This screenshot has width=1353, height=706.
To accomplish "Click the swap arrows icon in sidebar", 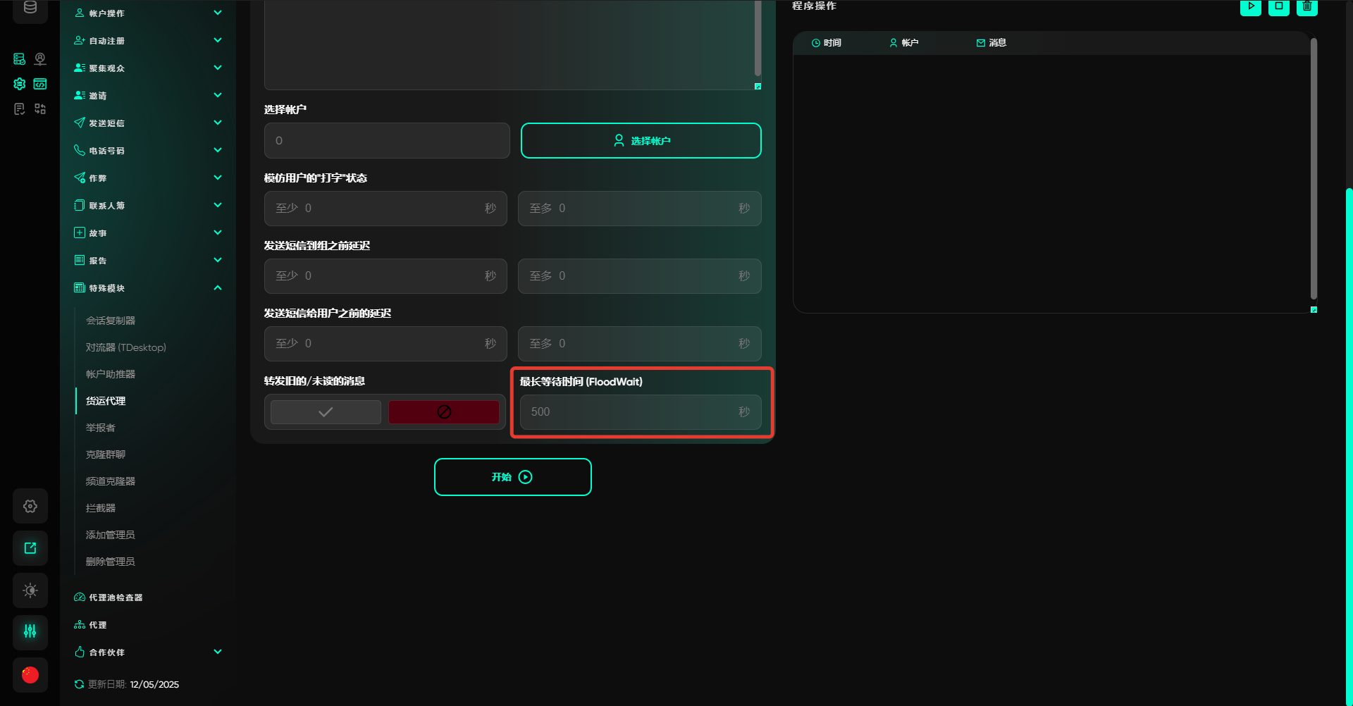I will (40, 109).
